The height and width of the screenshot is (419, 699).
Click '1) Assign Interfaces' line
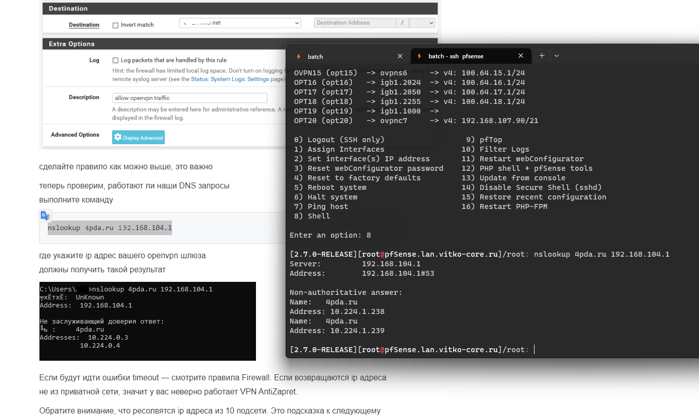coord(339,149)
